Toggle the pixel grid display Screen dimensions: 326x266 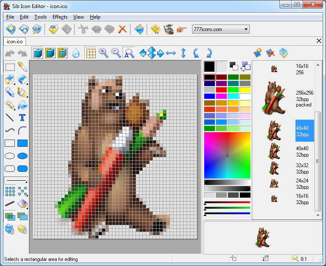90,53
